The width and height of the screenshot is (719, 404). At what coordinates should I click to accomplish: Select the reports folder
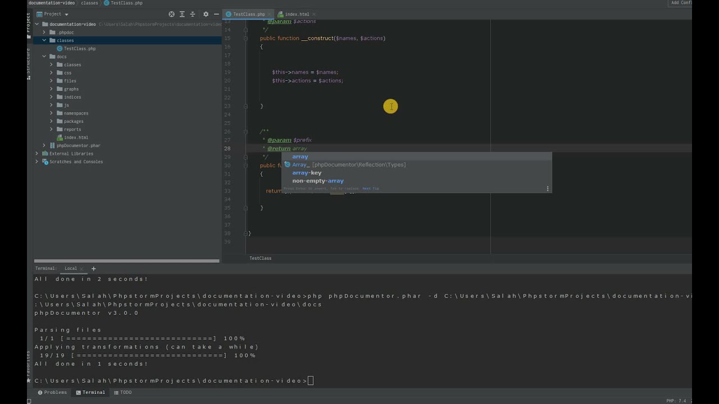[x=72, y=130]
